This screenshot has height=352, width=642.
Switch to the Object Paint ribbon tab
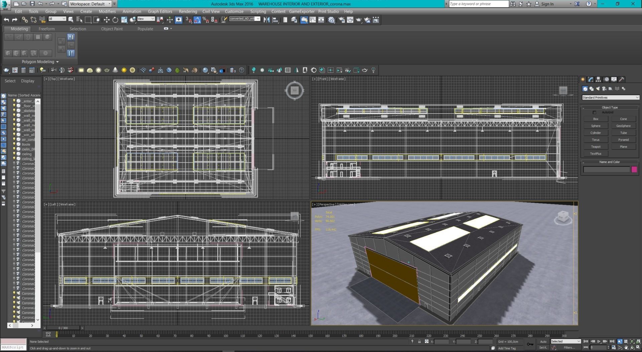tap(112, 29)
